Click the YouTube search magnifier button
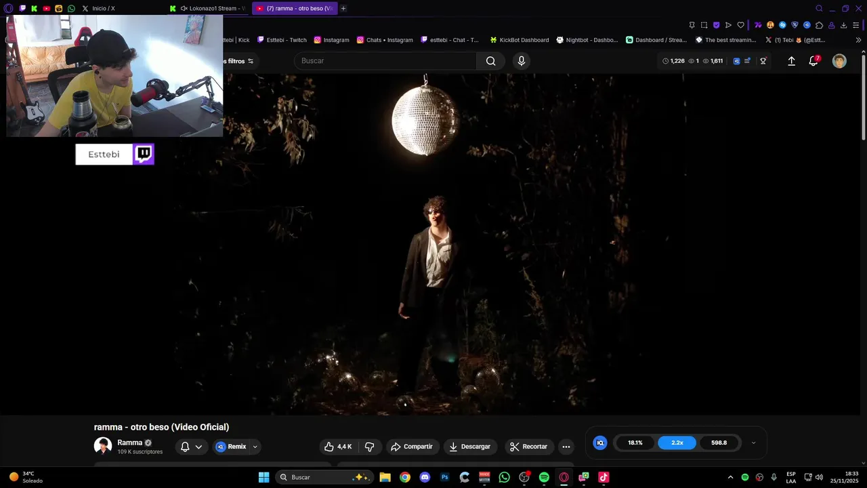The width and height of the screenshot is (867, 488). pos(490,61)
